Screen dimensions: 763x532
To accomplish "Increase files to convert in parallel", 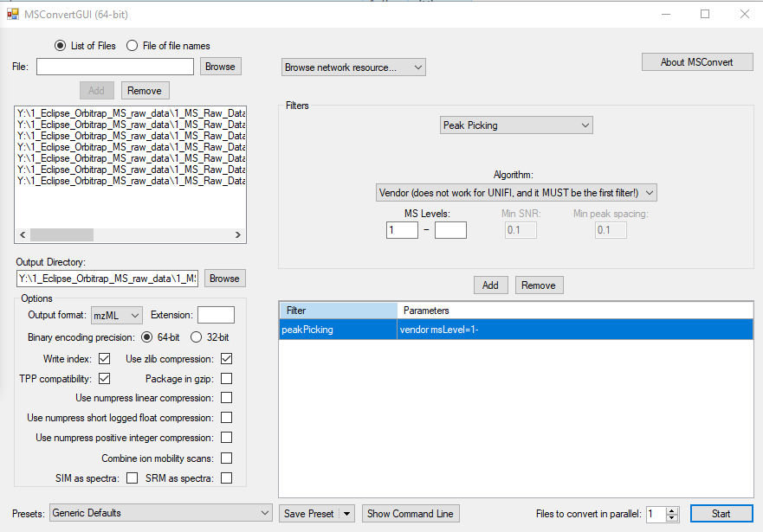I will pyautogui.click(x=670, y=509).
